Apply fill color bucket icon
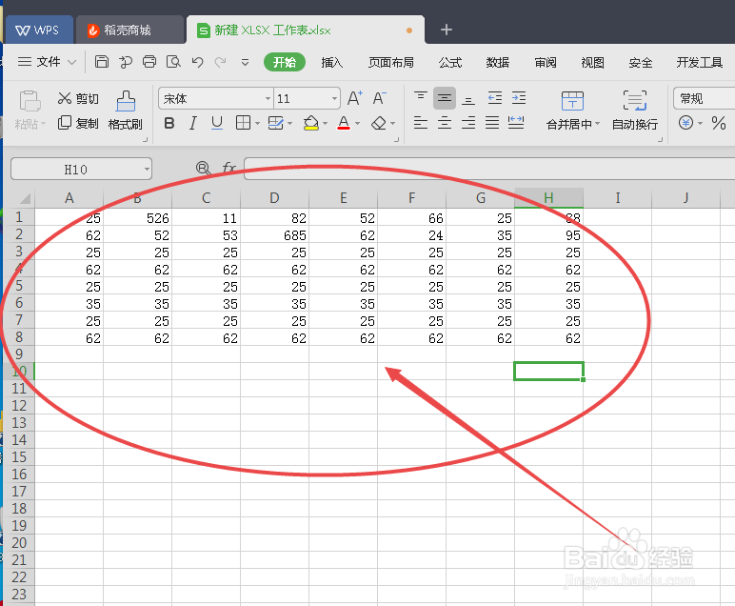 pos(310,123)
